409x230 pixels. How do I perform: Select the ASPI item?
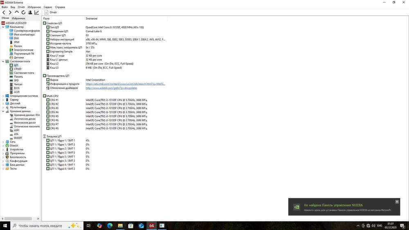pos(14,130)
